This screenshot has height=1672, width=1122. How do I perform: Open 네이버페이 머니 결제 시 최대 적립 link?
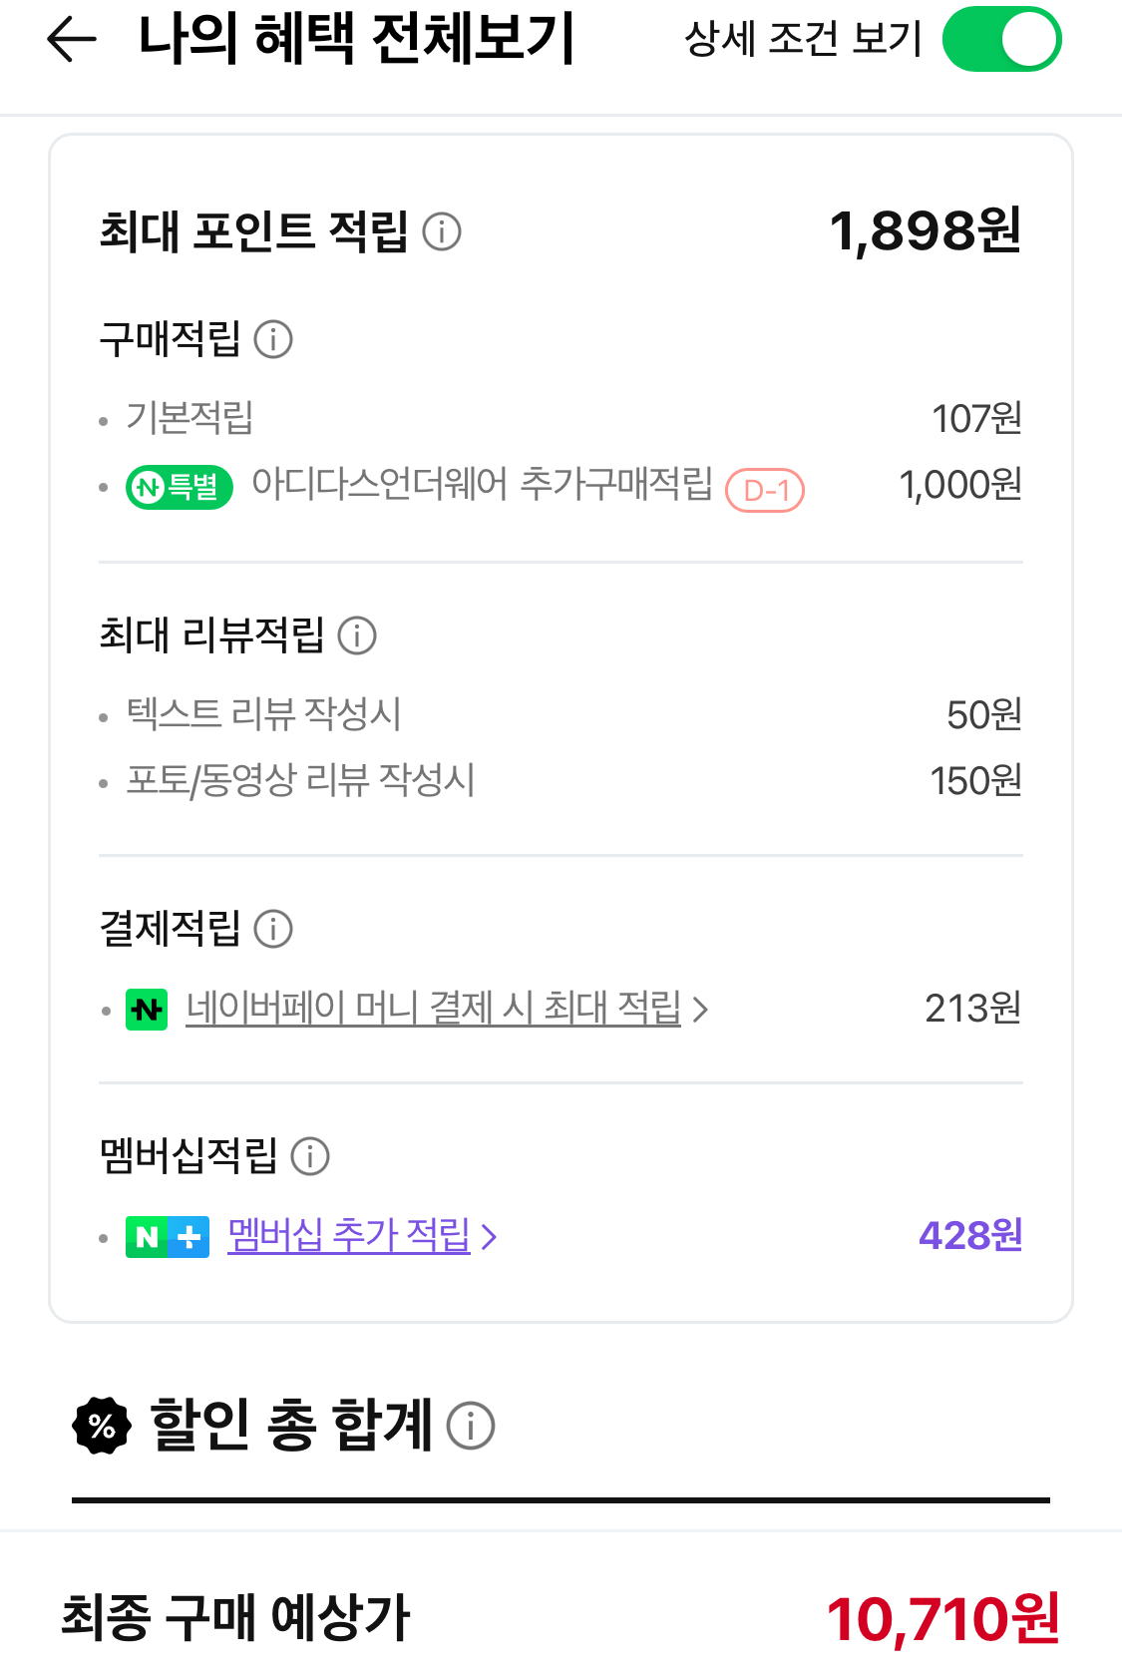(433, 1008)
